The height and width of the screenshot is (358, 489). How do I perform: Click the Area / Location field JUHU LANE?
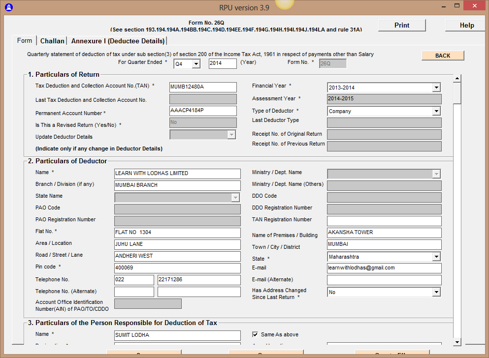pyautogui.click(x=177, y=244)
